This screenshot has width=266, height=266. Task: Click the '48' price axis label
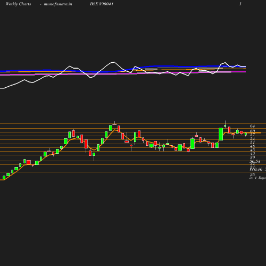[252, 146]
